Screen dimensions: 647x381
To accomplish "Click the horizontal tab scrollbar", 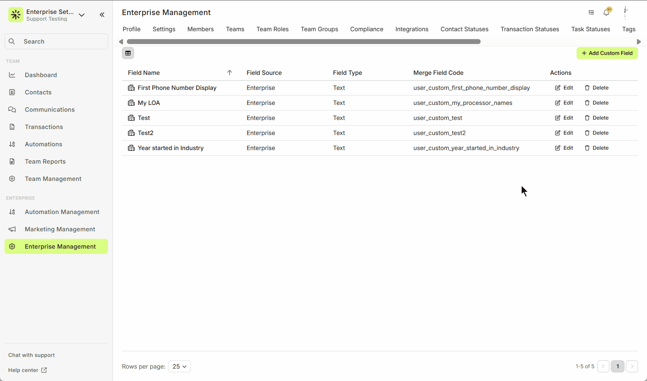I will pyautogui.click(x=303, y=41).
